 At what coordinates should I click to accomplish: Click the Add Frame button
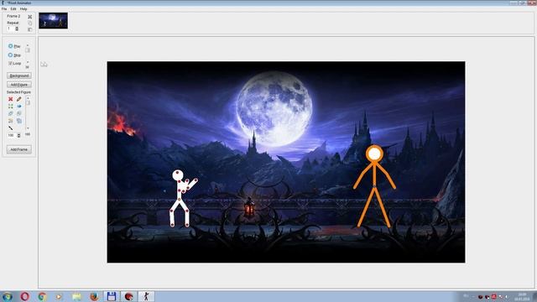point(19,149)
